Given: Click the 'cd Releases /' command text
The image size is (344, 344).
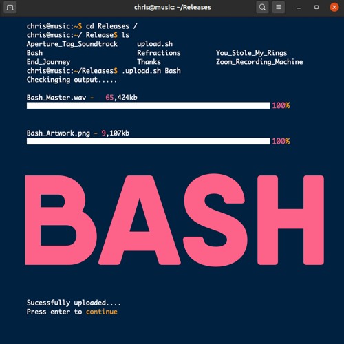Looking at the screenshot, I should 111,26.
